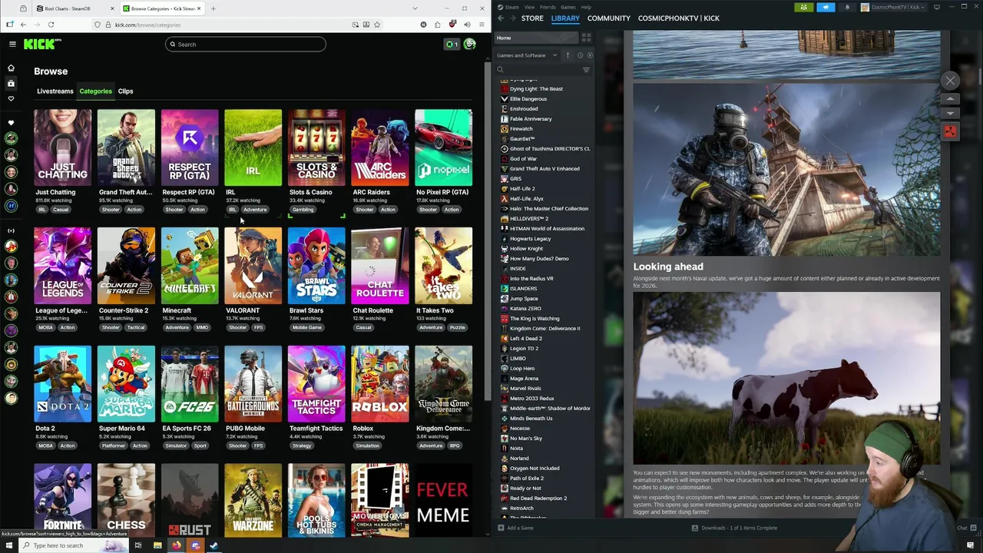The height and width of the screenshot is (553, 983).
Task: Toggle Steam ready-to-play filter
Action: [x=590, y=55]
